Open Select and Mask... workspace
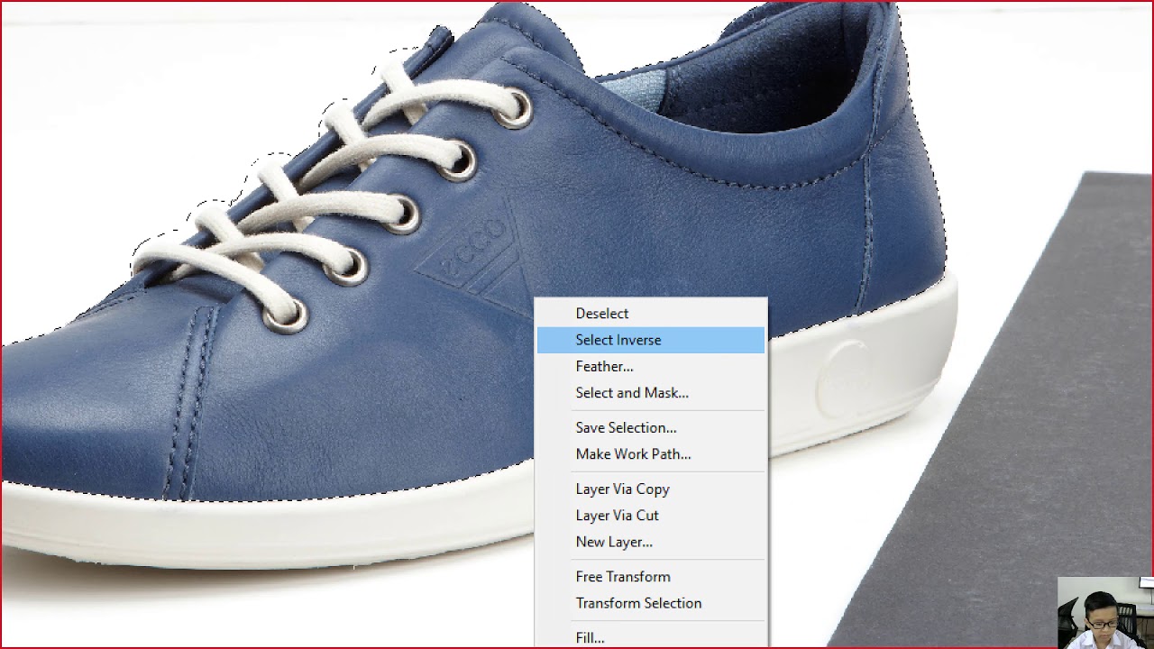The width and height of the screenshot is (1154, 649). point(650,392)
